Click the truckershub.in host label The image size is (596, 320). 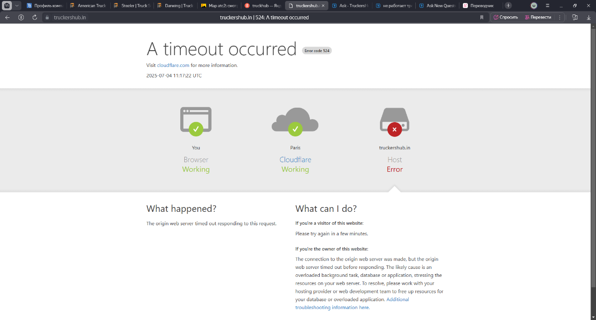coord(394,147)
